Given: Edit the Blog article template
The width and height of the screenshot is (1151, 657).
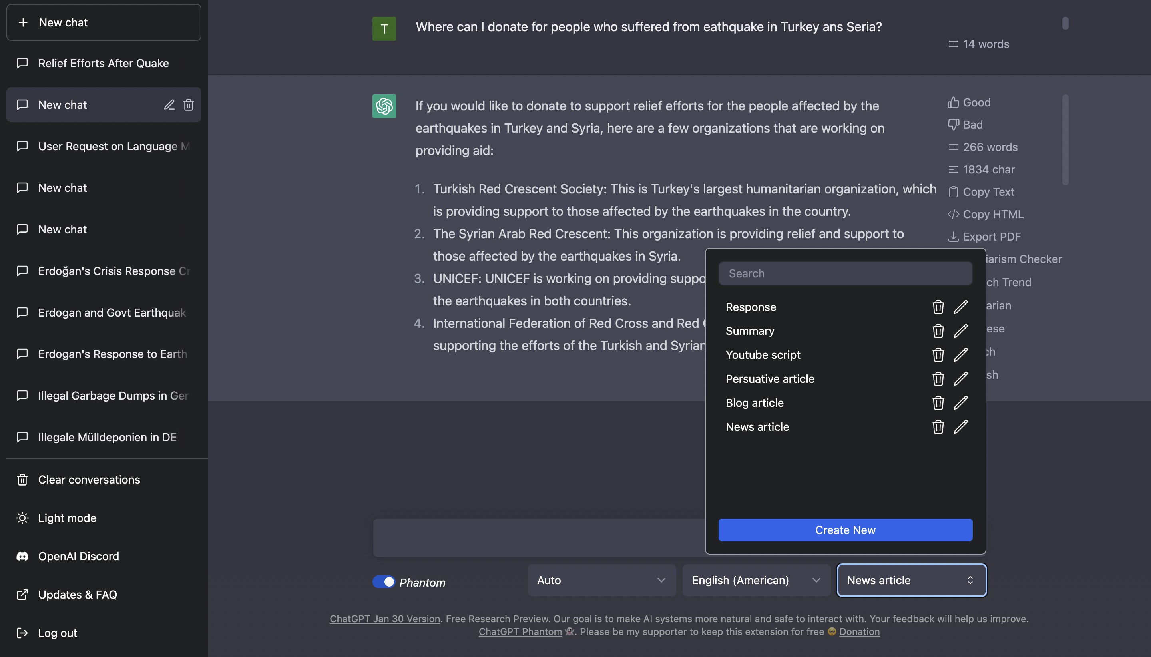Looking at the screenshot, I should click(x=961, y=402).
